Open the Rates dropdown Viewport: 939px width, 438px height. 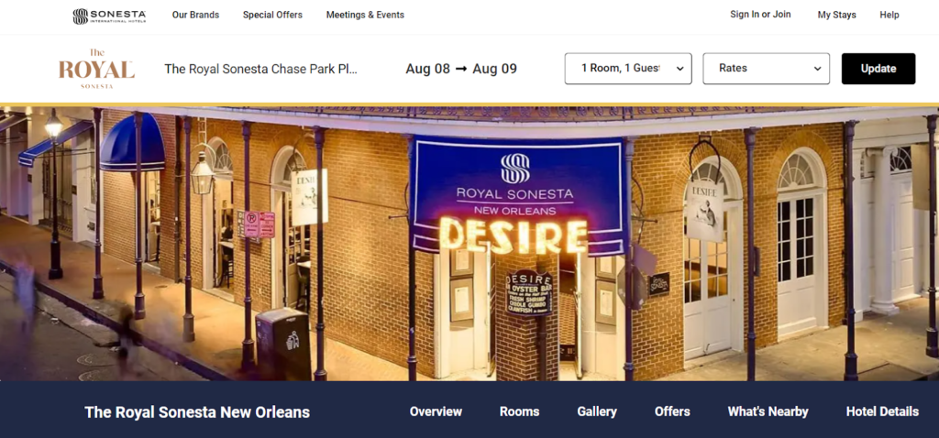tap(766, 69)
